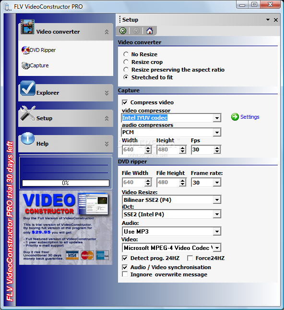Select Resize crop radio option
The height and width of the screenshot is (310, 284).
[x=126, y=62]
